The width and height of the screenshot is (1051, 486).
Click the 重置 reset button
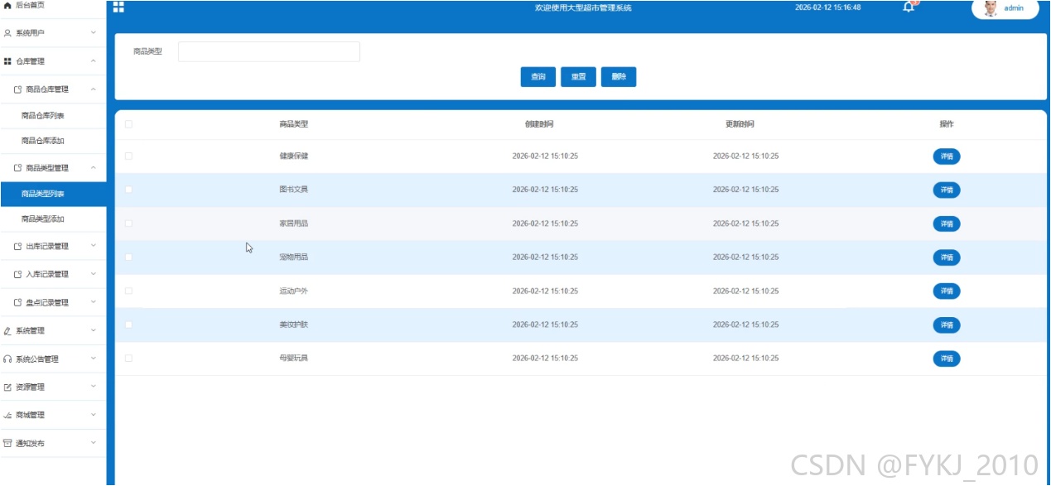578,77
